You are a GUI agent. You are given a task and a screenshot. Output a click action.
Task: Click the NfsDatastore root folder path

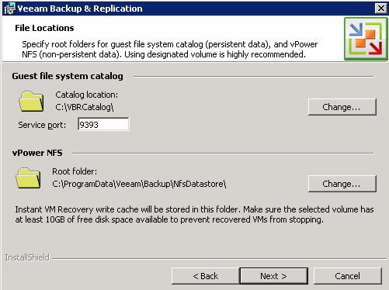[x=139, y=184]
